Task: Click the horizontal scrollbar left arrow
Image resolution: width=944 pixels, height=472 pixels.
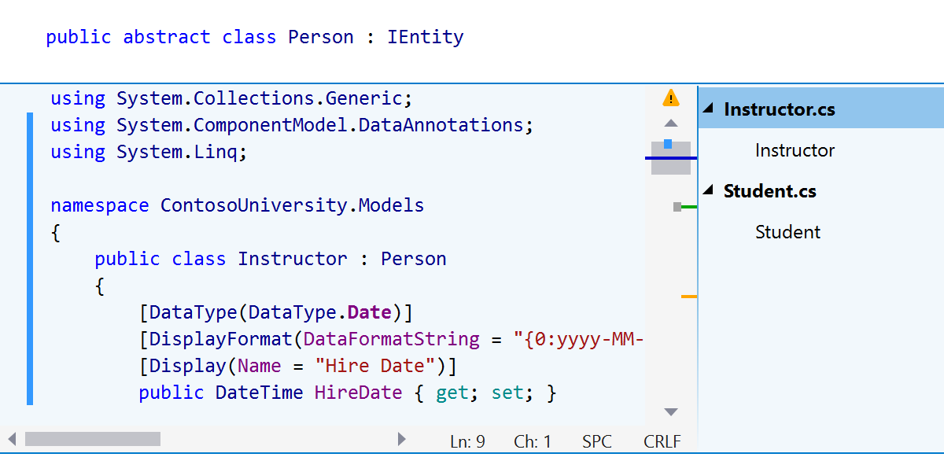Action: [x=12, y=439]
